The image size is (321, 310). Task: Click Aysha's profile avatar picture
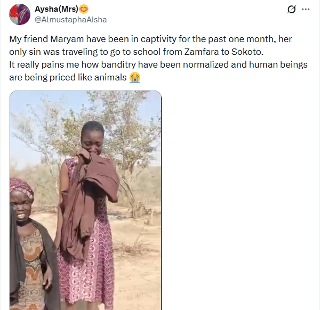pos(20,13)
